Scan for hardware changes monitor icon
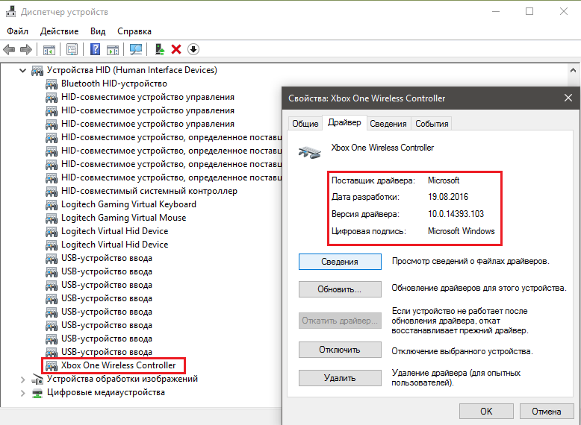This screenshot has width=581, height=425. (x=136, y=49)
